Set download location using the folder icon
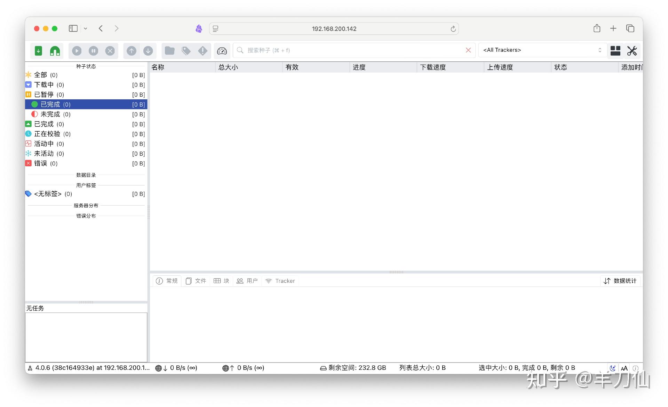 pyautogui.click(x=169, y=50)
